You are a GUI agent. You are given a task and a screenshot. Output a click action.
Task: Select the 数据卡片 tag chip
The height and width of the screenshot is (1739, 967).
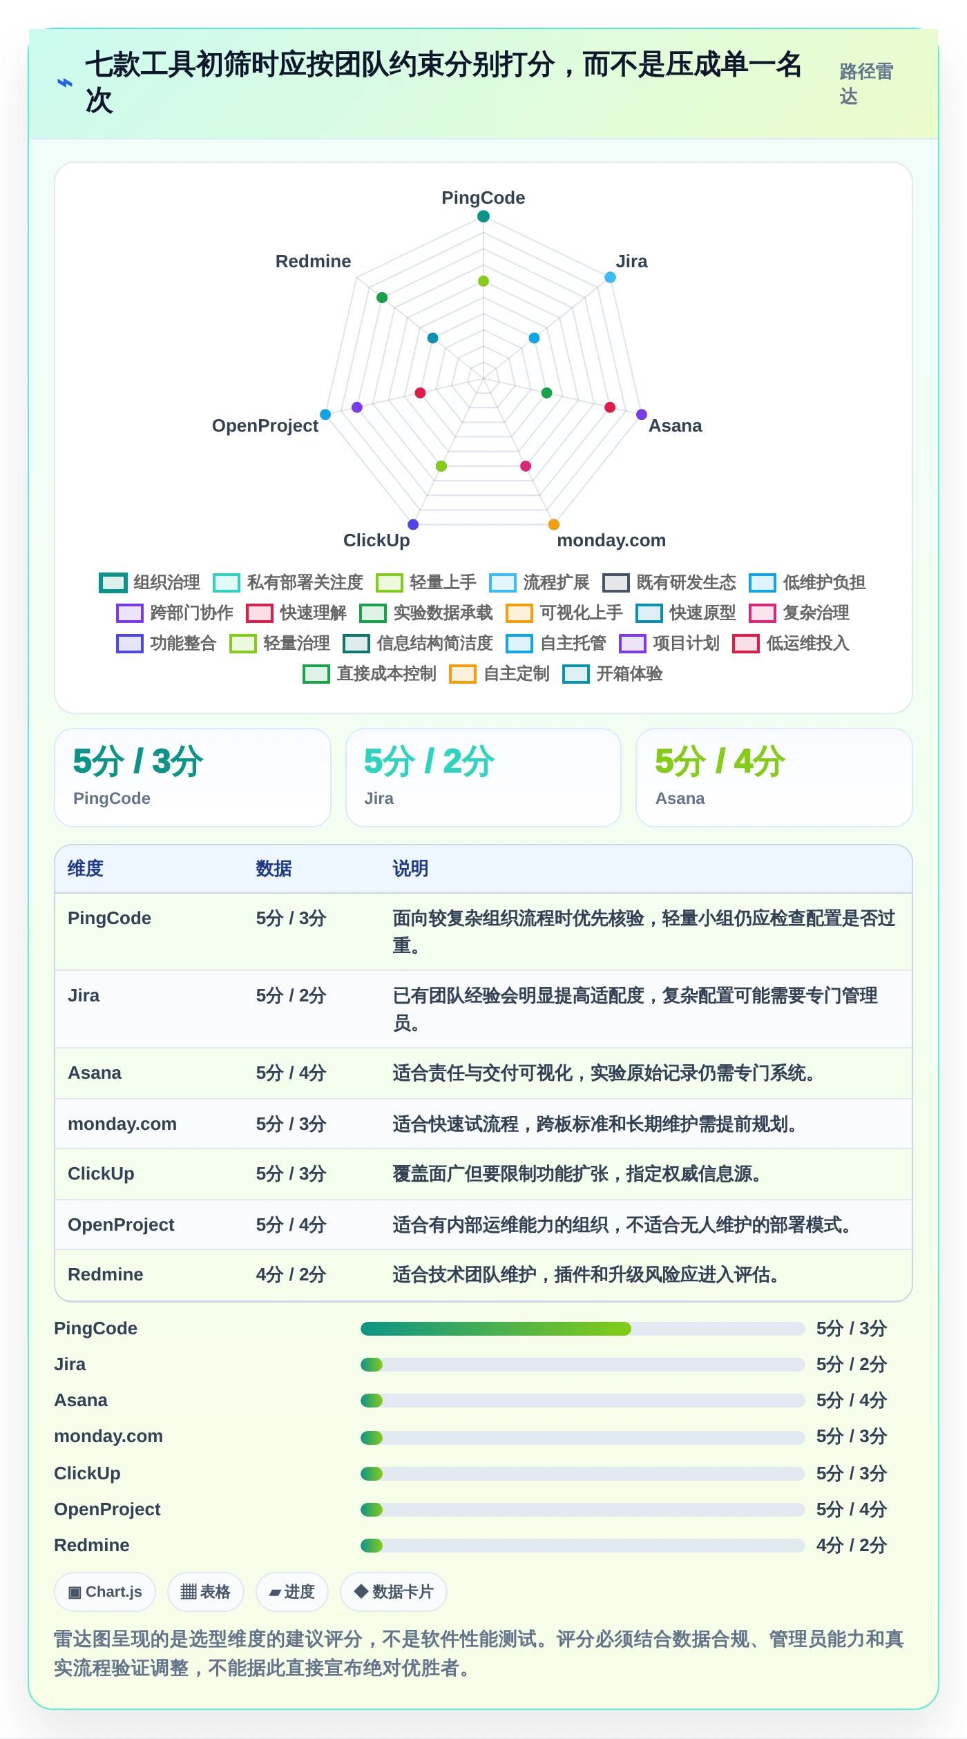click(x=394, y=1592)
